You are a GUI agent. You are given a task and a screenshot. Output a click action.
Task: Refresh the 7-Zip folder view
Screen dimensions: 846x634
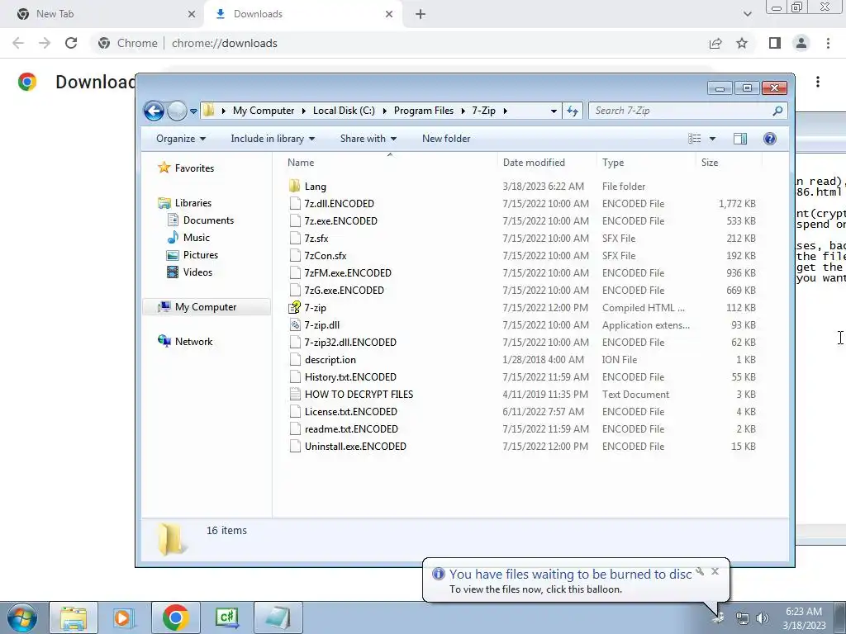(x=572, y=111)
